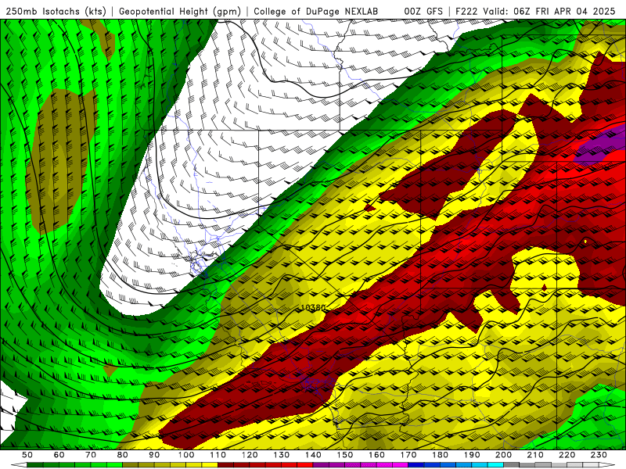Click the purple jet core region on the map

pos(601,144)
